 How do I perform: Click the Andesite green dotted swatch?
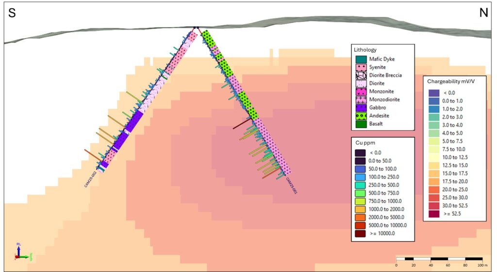pos(361,116)
